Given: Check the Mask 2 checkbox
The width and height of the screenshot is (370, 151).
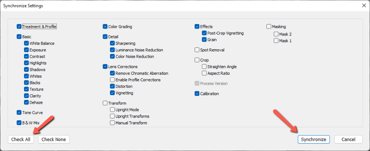Looking at the screenshot, I should [276, 34].
